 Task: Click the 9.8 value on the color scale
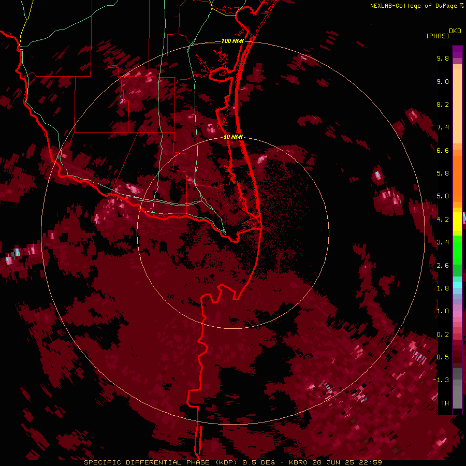(x=443, y=58)
